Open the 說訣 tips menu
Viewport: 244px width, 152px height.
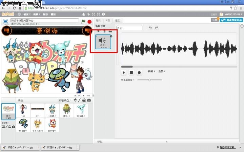pyautogui.click(x=45, y=14)
